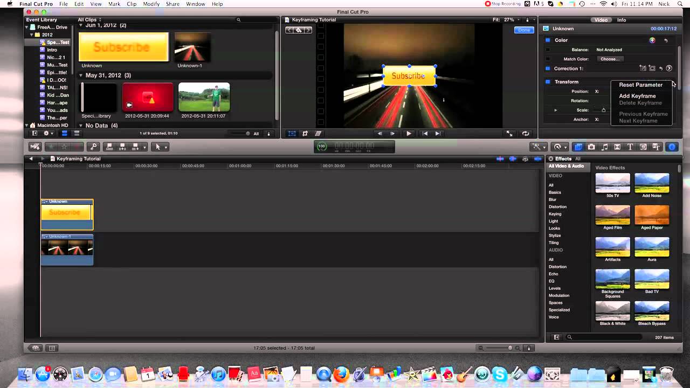This screenshot has height=388, width=690.
Task: Click the Generators browser icon
Action: click(x=643, y=147)
